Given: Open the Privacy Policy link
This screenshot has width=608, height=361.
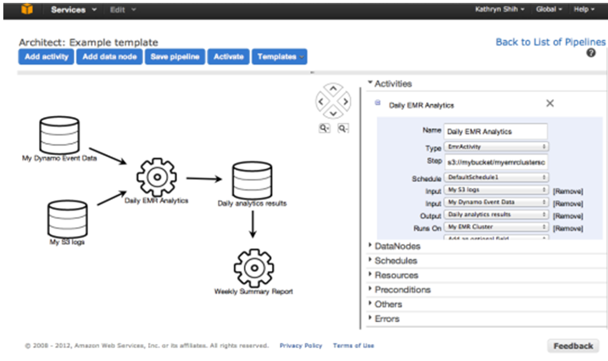Looking at the screenshot, I should pos(301,346).
